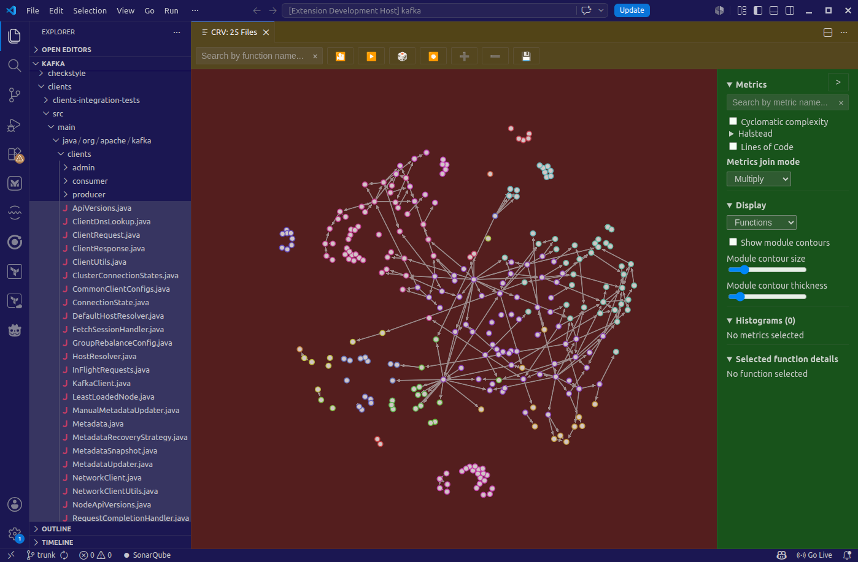858x562 pixels.
Task: Open the Search view in activity bar
Action: [x=15, y=66]
